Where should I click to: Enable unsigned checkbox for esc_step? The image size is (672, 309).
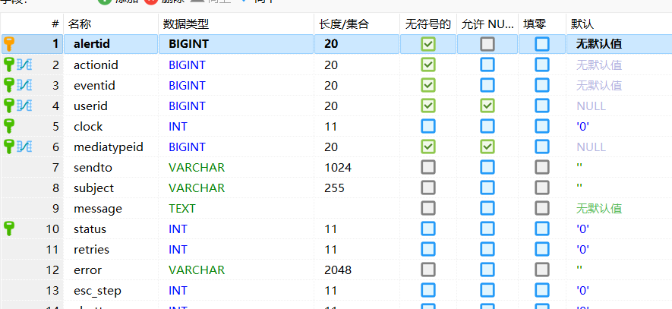tap(428, 291)
